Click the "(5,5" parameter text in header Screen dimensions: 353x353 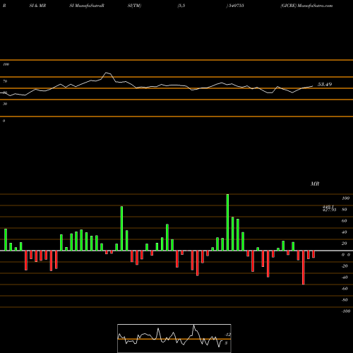click(x=181, y=6)
